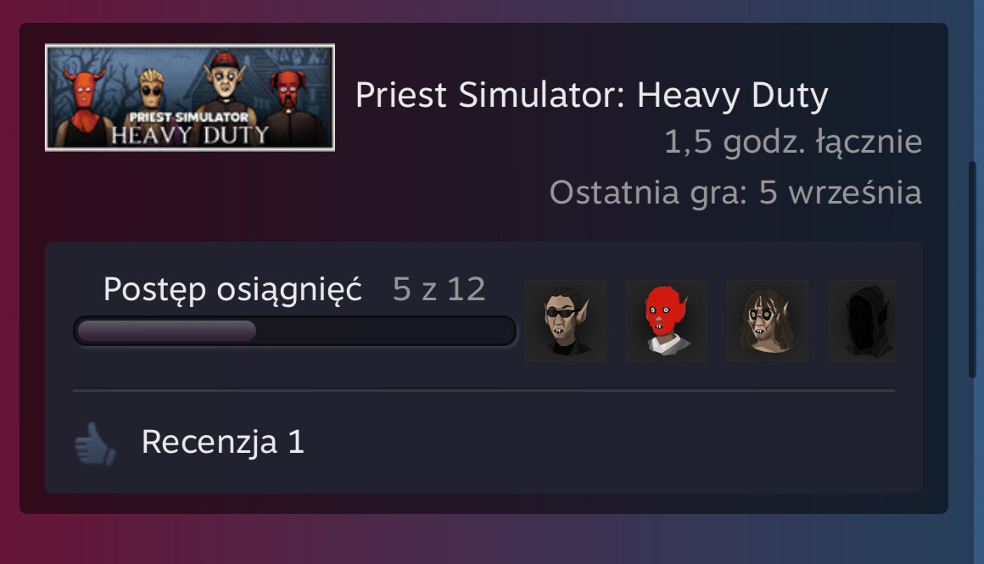Click the Postęp osiągnięć label
Viewport: 984px width, 564px height.
tap(232, 290)
